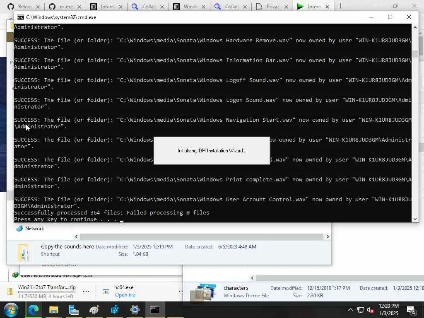Close the cmd.exe window

409,17
